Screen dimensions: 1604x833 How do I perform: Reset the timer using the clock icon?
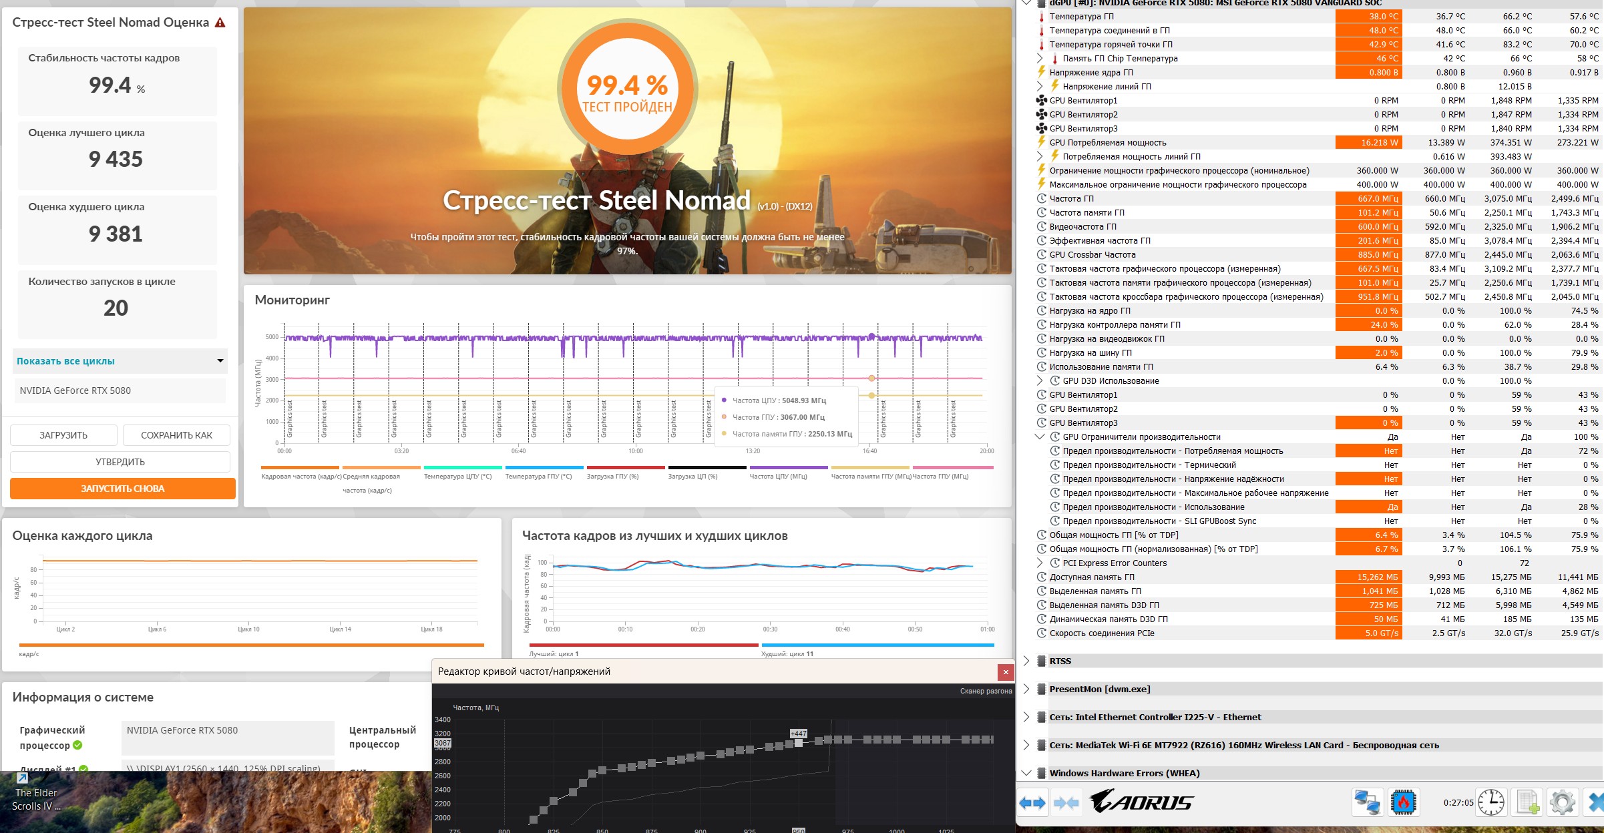click(1491, 802)
